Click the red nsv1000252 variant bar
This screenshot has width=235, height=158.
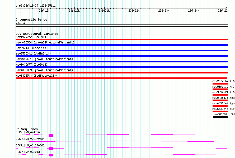pyautogui.click(x=121, y=39)
